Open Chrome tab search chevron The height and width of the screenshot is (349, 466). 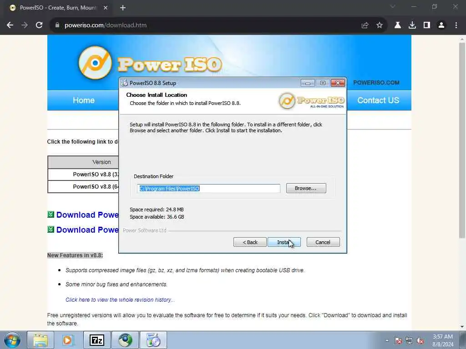tap(393, 6)
